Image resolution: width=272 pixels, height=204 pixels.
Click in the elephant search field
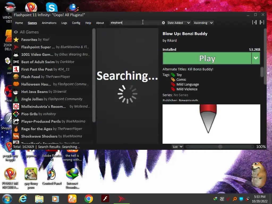(135, 23)
